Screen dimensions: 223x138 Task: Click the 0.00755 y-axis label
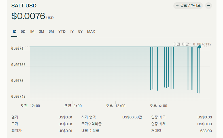(x=18, y=65)
